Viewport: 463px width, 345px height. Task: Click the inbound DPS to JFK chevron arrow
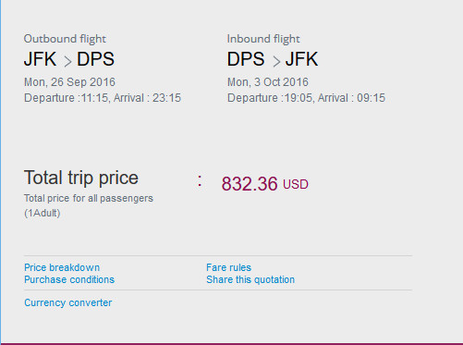[276, 61]
